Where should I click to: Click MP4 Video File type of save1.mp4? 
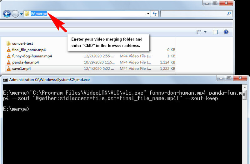point(135,68)
